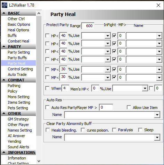Image resolution: width=164 pixels, height=165 pixels.
Task: Collapse the BASIC section triangle
Action: (4, 13)
